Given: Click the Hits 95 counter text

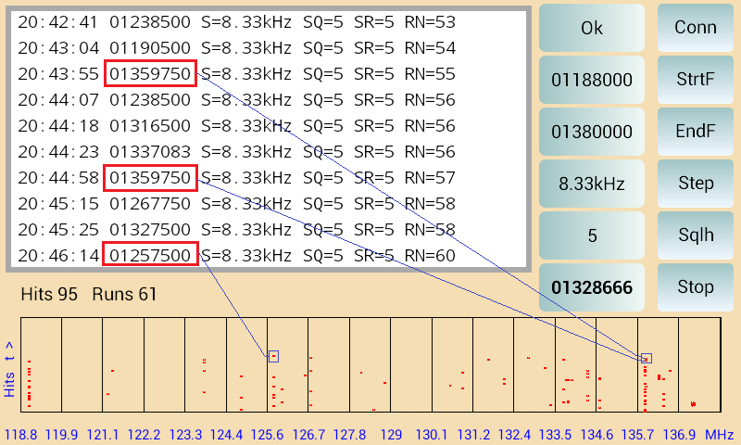Looking at the screenshot, I should click(49, 295).
